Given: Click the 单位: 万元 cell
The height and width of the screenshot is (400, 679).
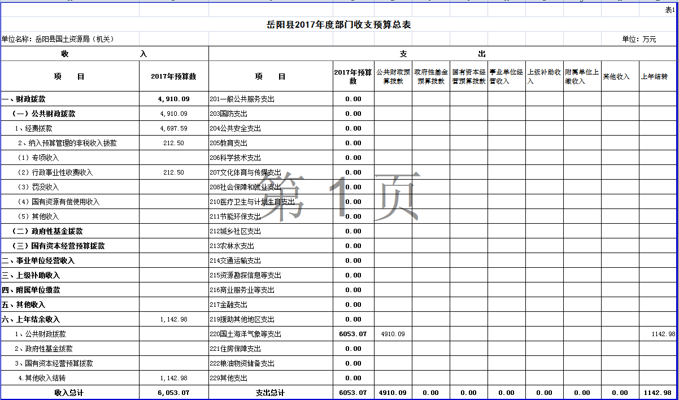Looking at the screenshot, I should click(x=639, y=39).
